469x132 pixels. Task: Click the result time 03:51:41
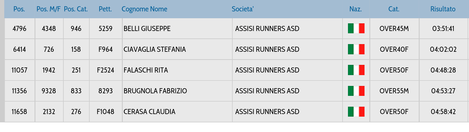pyautogui.click(x=443, y=28)
